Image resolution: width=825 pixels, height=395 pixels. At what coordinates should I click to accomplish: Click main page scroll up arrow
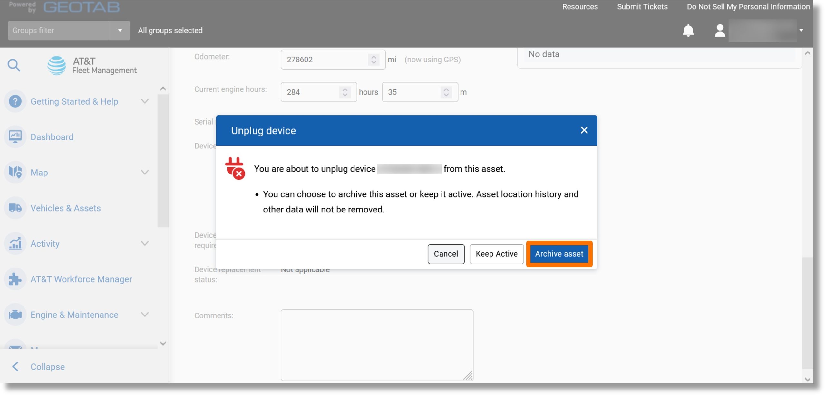808,53
